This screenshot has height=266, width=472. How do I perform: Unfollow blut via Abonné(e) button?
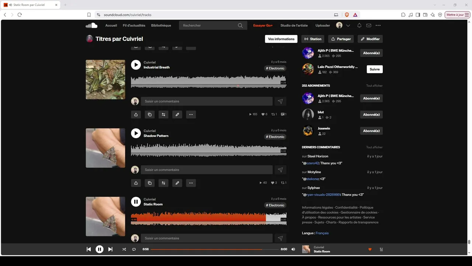[x=371, y=115]
